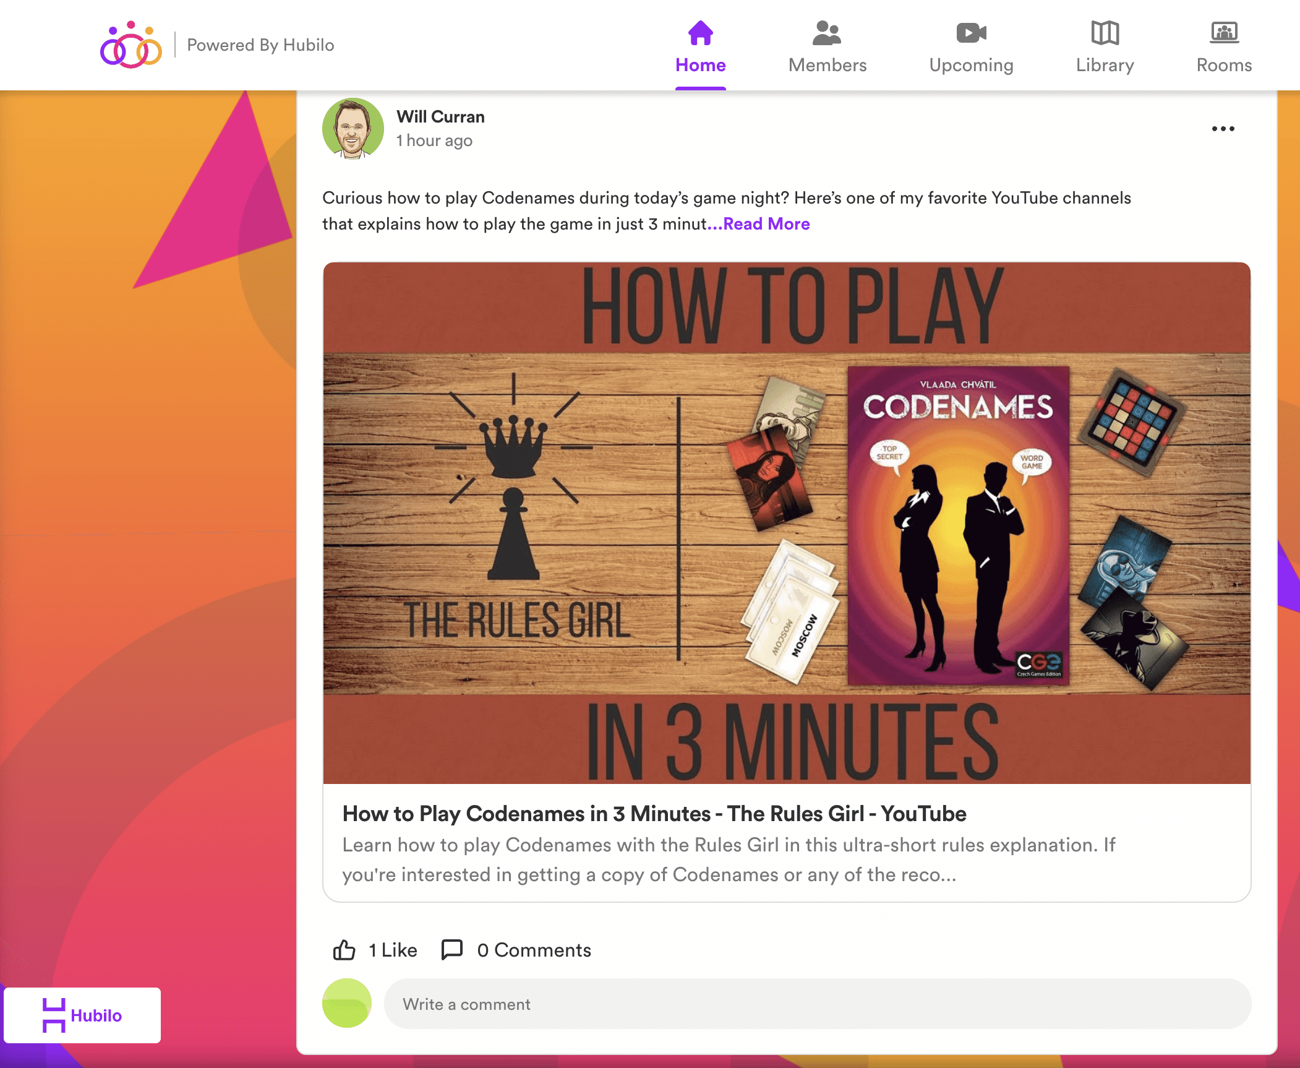Open the 0 Comments link
The width and height of the screenshot is (1300, 1068).
[534, 950]
